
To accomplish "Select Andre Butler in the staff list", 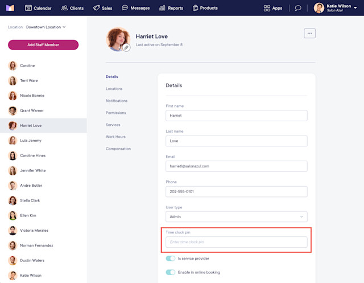I will pyautogui.click(x=43, y=186).
